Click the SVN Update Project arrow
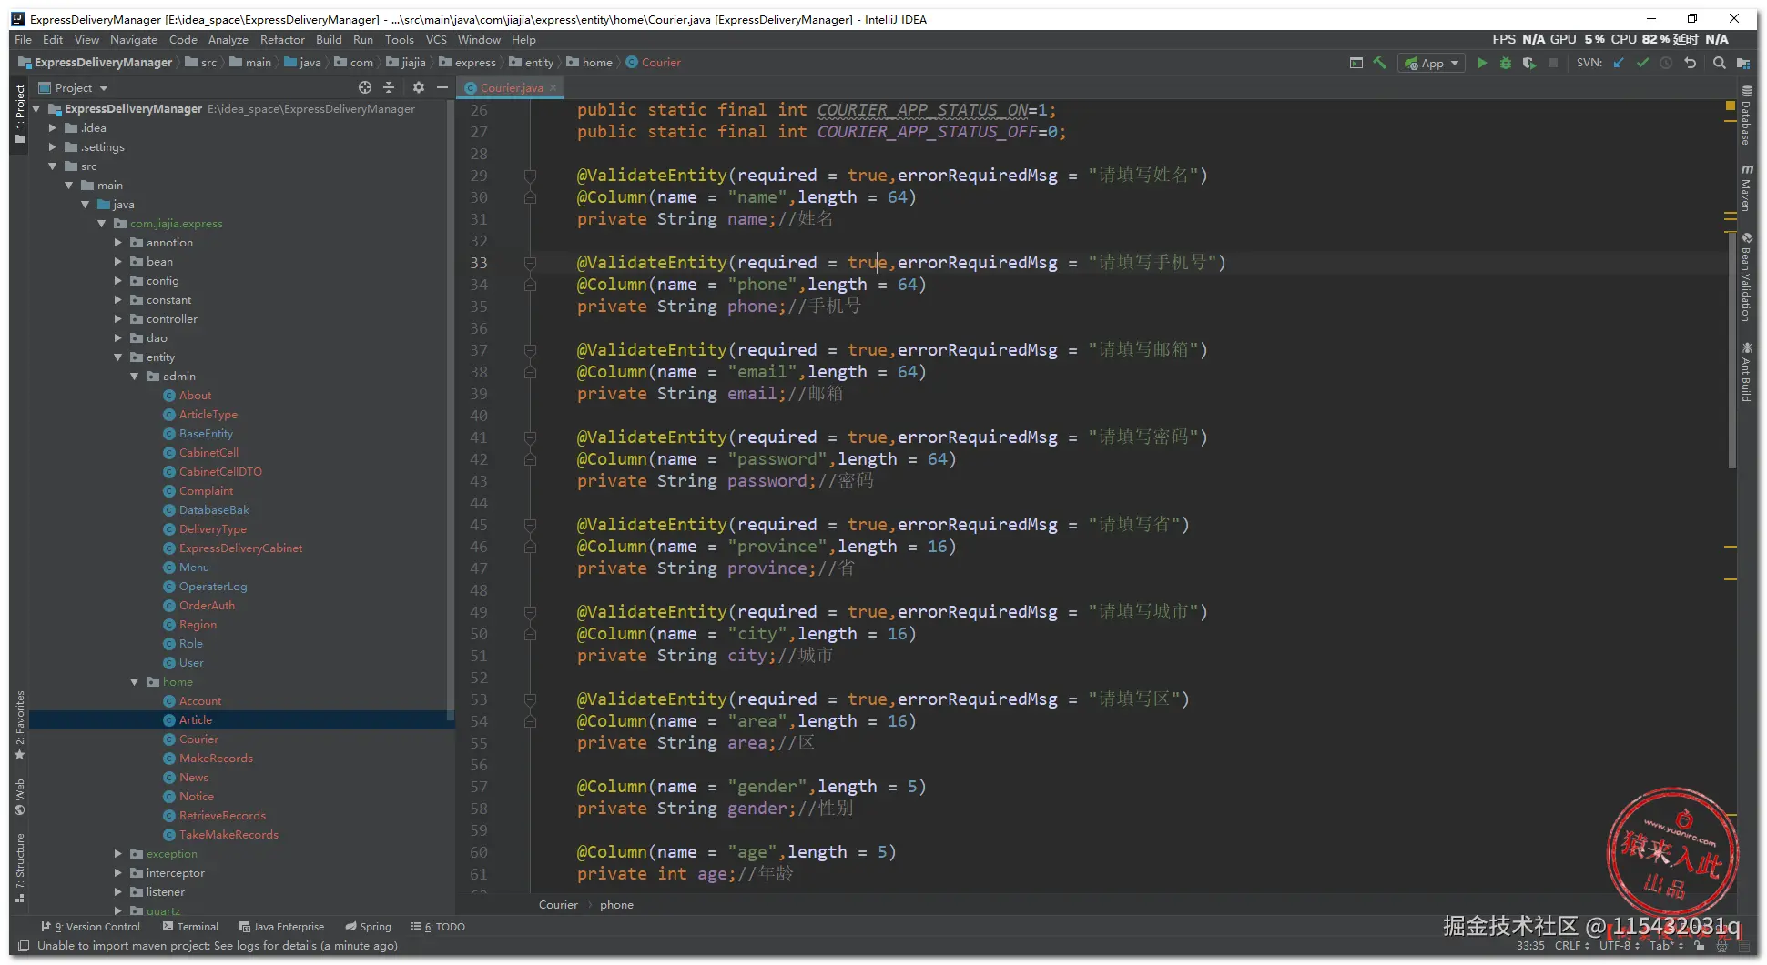The width and height of the screenshot is (1767, 965). pyautogui.click(x=1619, y=63)
